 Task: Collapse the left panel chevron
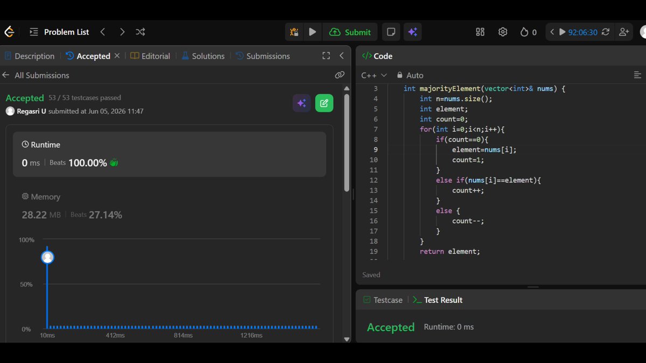341,56
